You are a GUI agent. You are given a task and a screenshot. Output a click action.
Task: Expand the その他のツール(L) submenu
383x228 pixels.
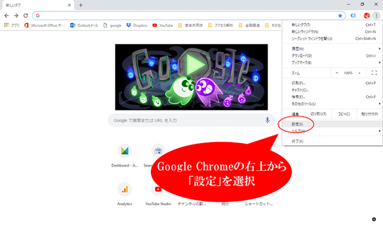click(332, 104)
